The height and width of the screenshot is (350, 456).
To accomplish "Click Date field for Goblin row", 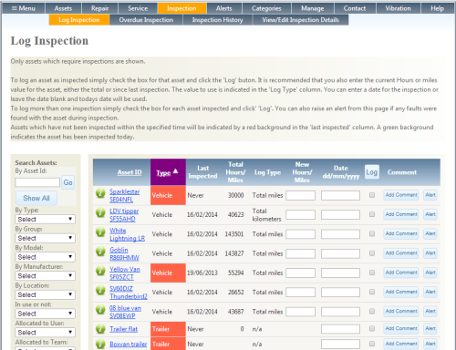I will point(340,253).
